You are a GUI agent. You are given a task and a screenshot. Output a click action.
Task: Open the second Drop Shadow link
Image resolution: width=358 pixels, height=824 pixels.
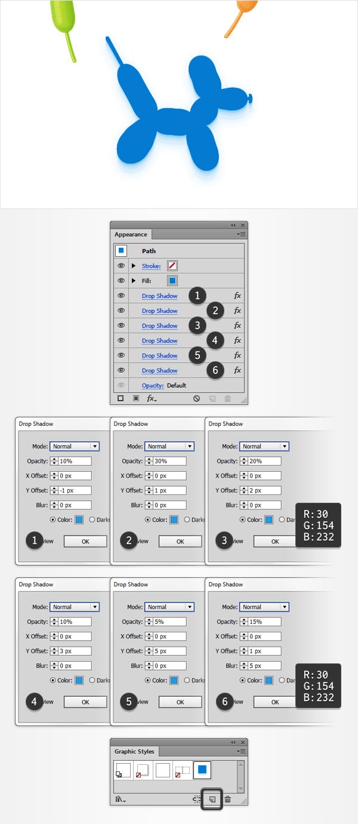[x=159, y=310]
